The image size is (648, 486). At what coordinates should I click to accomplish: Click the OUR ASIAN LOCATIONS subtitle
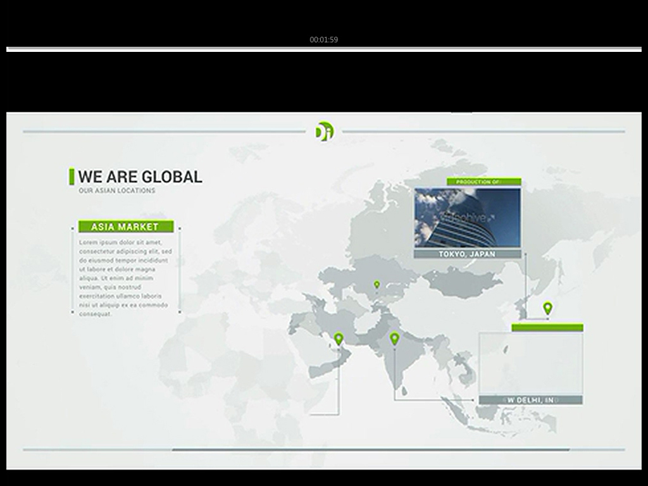pos(117,190)
